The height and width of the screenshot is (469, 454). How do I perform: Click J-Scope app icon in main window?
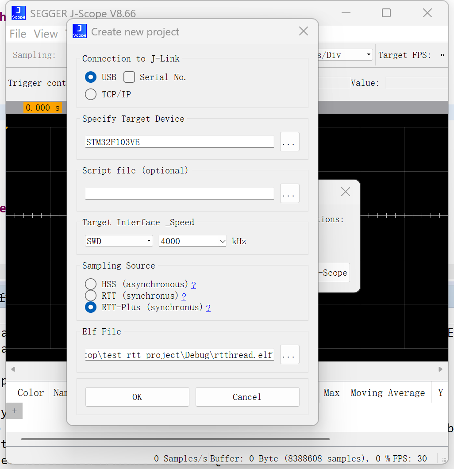19,13
